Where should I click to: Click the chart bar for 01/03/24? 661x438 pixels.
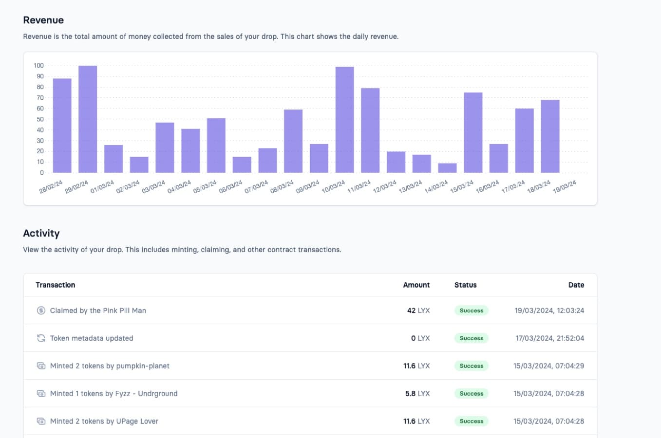click(x=113, y=159)
